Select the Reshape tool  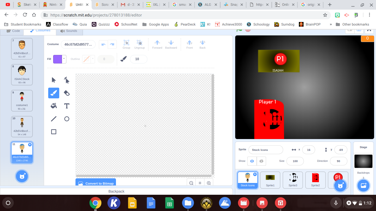(67, 80)
